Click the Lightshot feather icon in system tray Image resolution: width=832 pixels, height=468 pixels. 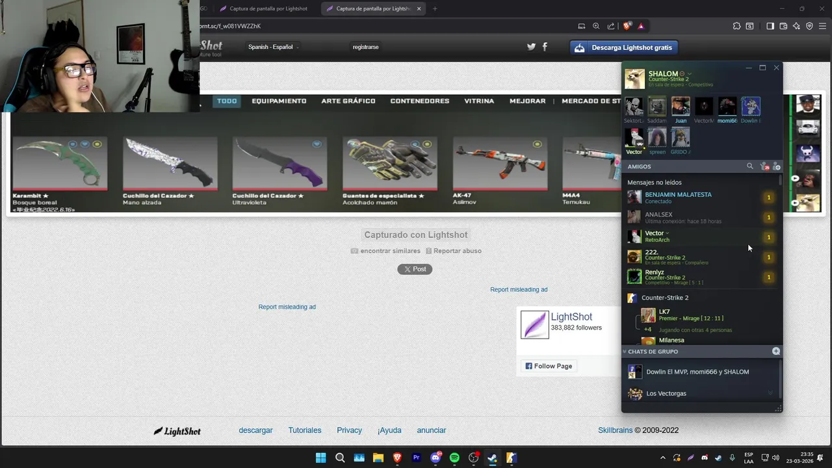pos(691,458)
